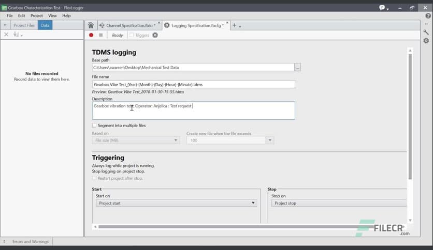Click the File name input field
The height and width of the screenshot is (250, 433).
[x=193, y=85]
